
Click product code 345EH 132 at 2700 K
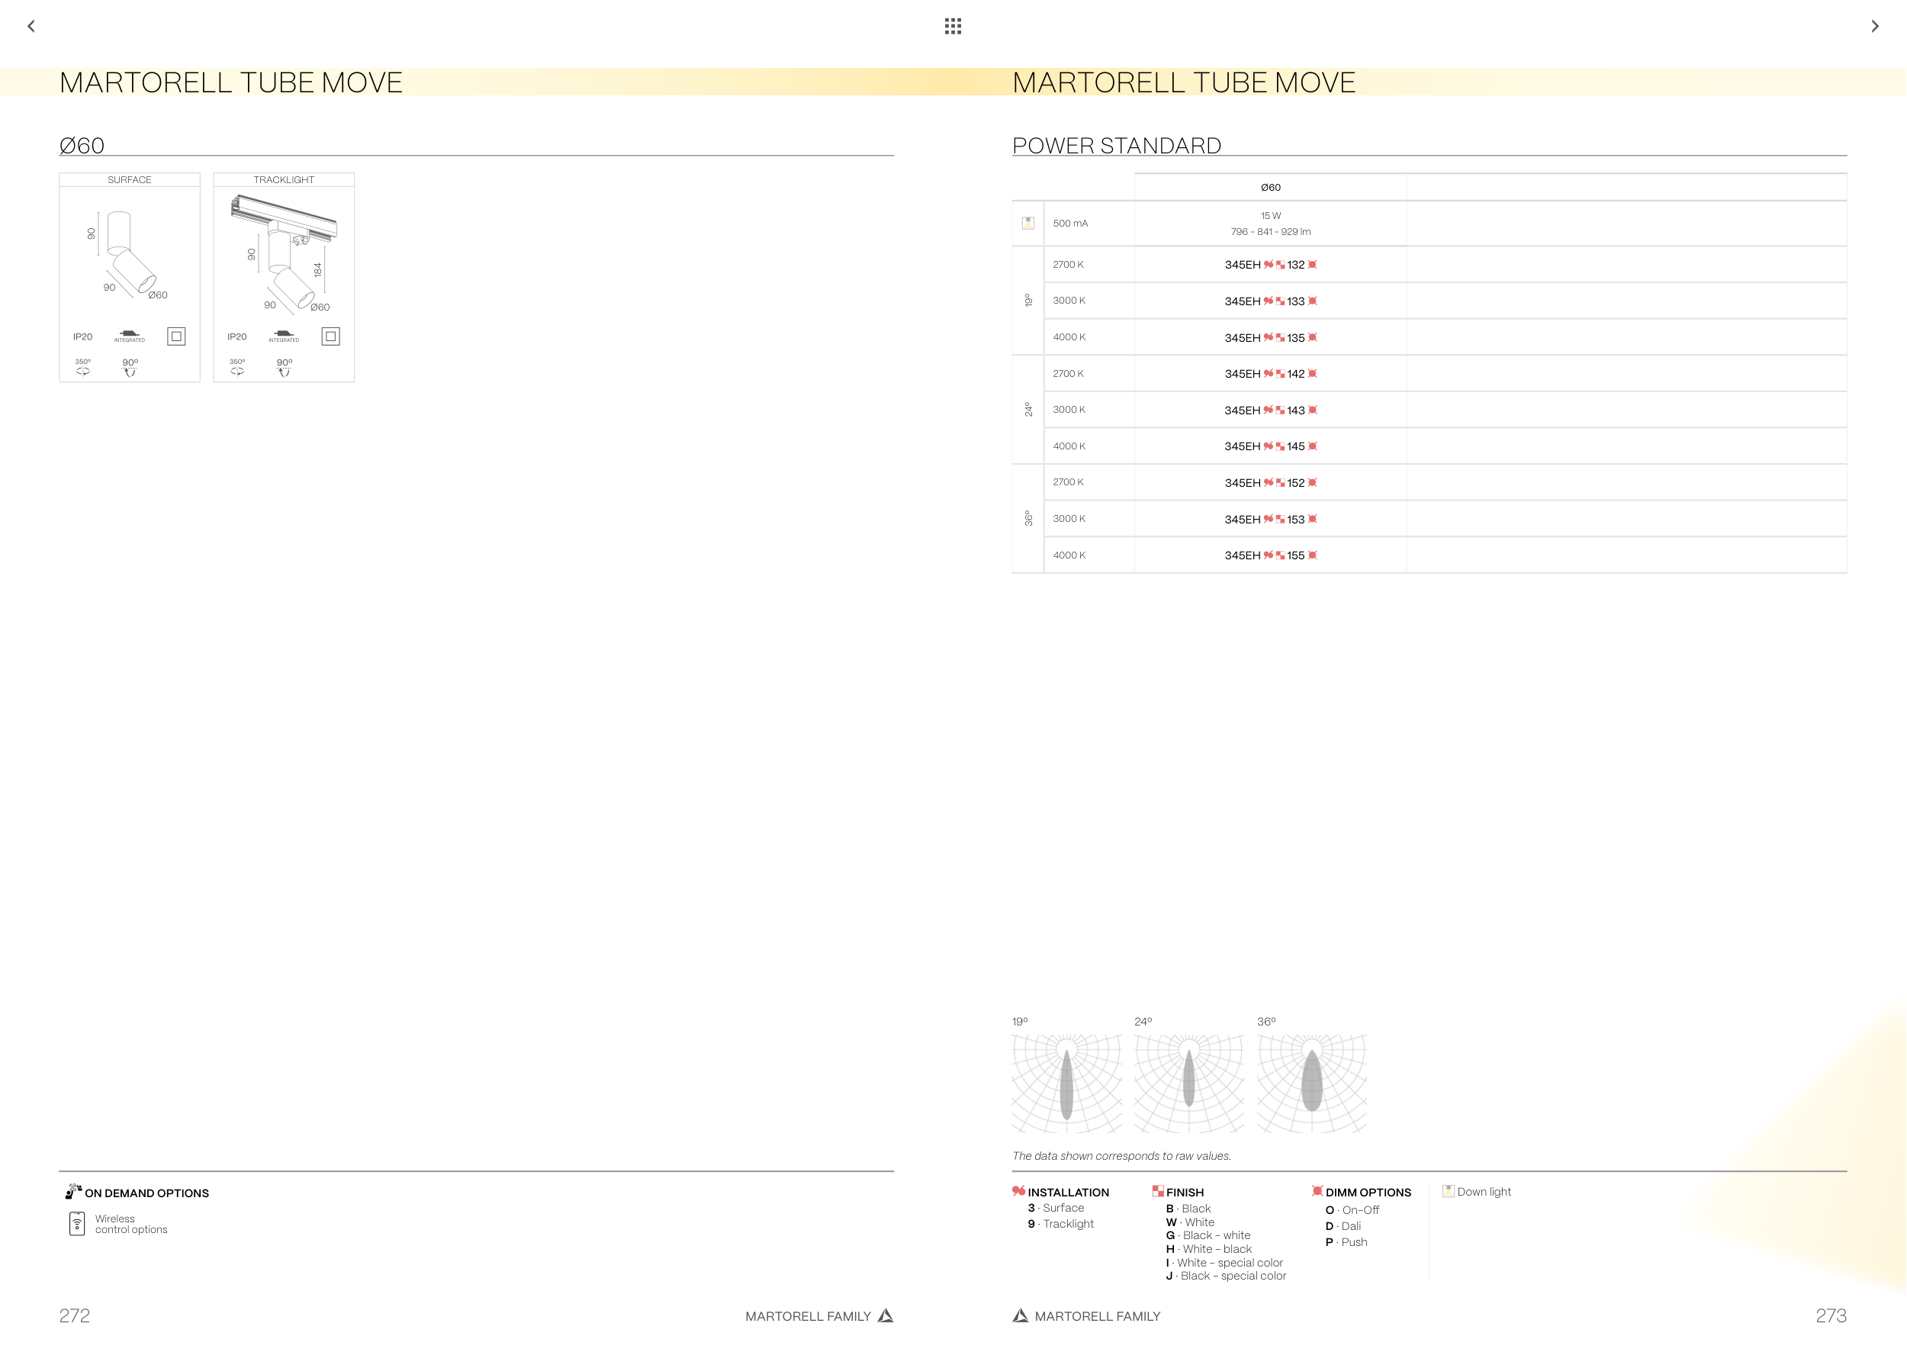tap(1270, 265)
